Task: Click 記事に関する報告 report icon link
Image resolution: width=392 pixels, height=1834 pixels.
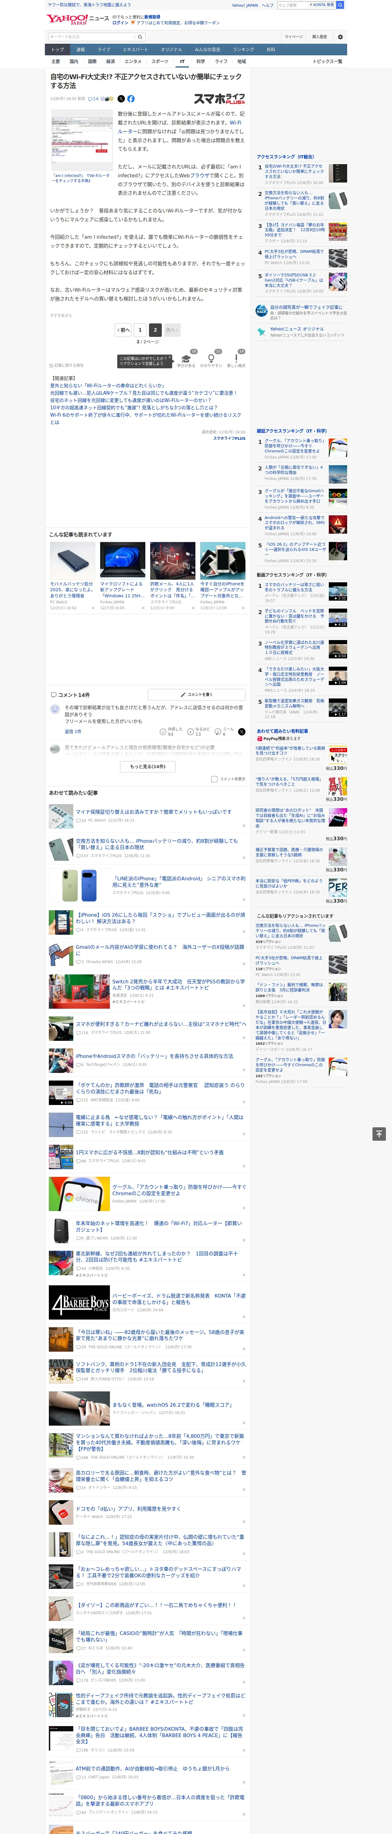Action: click(67, 365)
